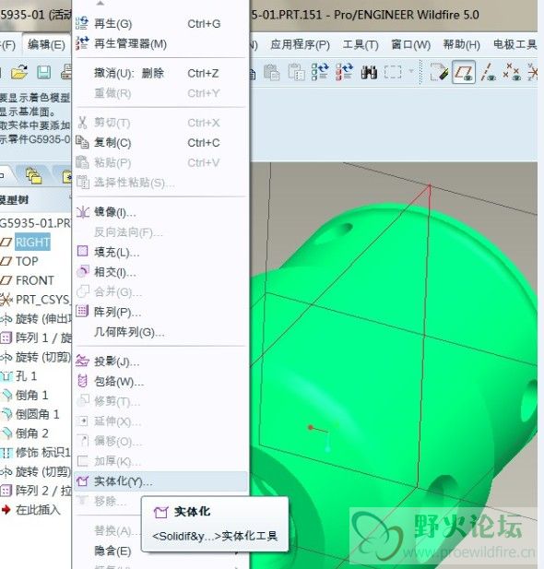The image size is (544, 569).
Task: Select FRONT datum plane in tree
Action: [x=35, y=280]
